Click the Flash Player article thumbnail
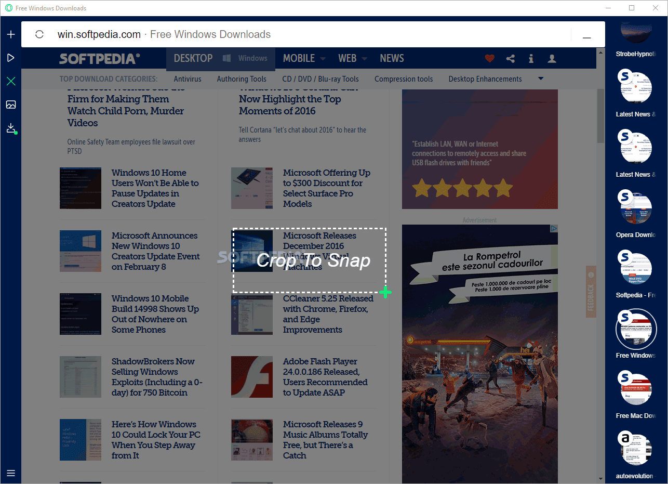The height and width of the screenshot is (484, 668). click(x=252, y=377)
